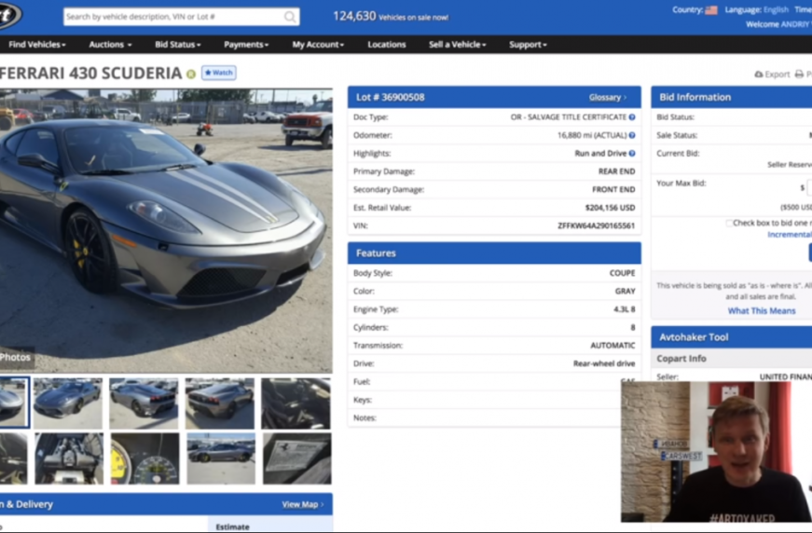Click the Copart logo
The width and height of the screenshot is (812, 533).
pyautogui.click(x=9, y=15)
